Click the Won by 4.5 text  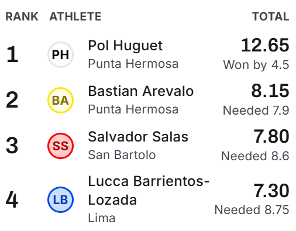pos(256,65)
